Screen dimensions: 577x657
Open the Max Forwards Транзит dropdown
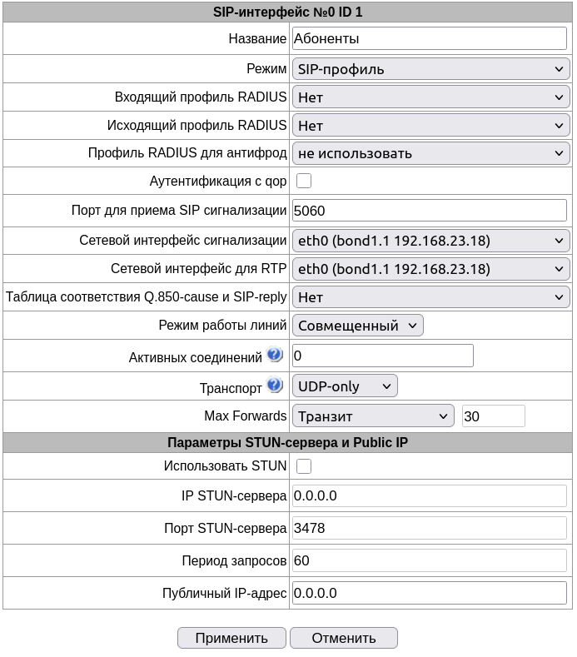coord(373,416)
